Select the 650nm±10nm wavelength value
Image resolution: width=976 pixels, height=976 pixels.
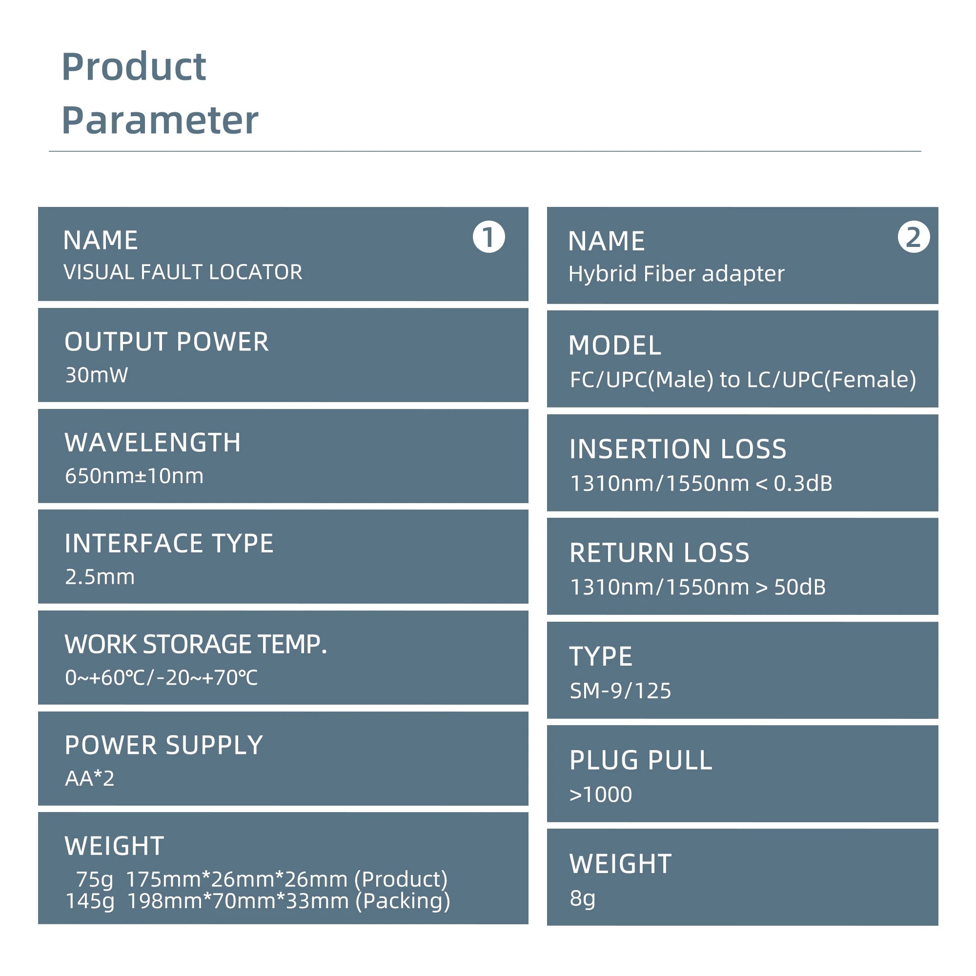[x=134, y=476]
